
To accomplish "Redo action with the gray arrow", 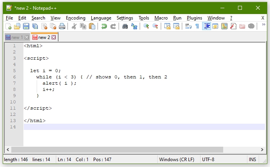I will point(113,27).
